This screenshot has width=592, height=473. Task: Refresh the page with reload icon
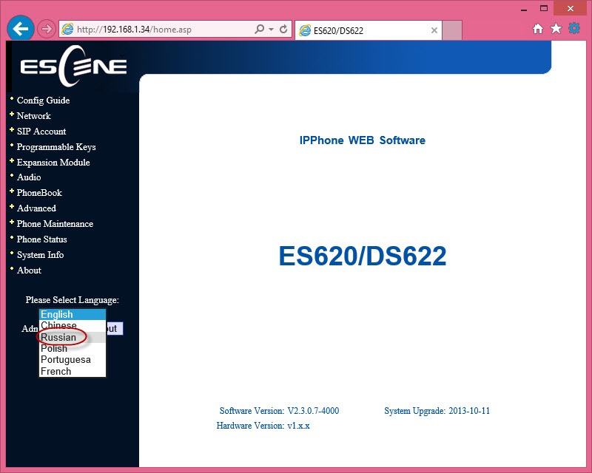(283, 29)
